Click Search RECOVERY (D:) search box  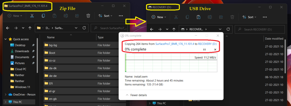pyautogui.click(x=260, y=29)
